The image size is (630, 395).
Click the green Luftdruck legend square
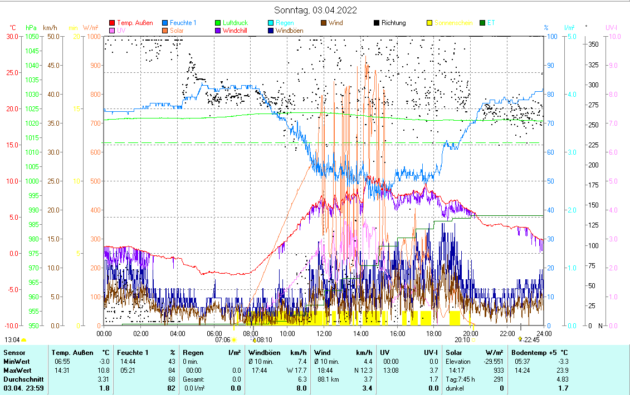[218, 23]
